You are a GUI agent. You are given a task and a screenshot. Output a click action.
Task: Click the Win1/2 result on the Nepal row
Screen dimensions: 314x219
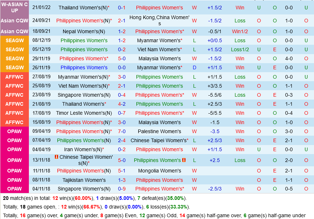(x=240, y=31)
